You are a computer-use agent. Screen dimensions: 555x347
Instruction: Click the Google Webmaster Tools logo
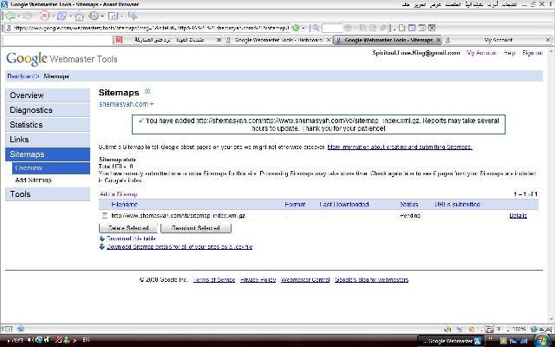[x=62, y=59]
